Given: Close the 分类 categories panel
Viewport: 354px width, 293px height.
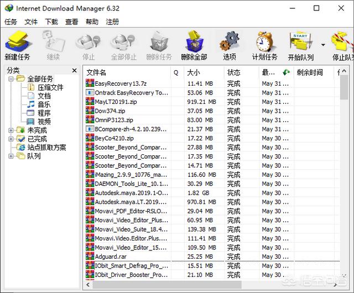Looking at the screenshot, I should (74, 70).
